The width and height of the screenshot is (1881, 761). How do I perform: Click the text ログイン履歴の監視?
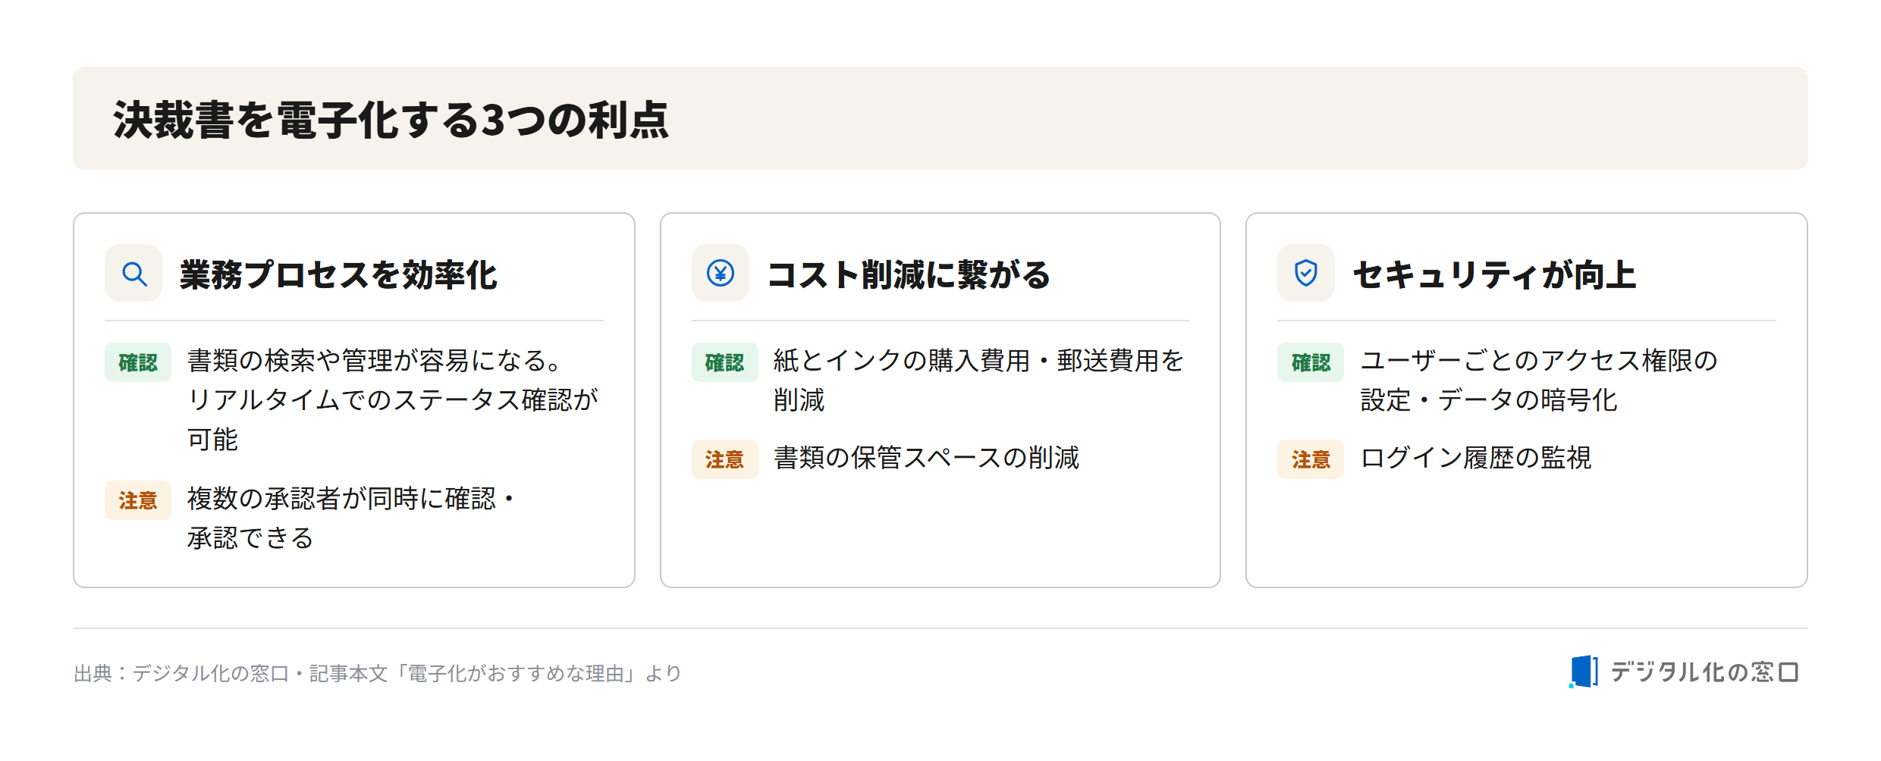pos(1476,458)
